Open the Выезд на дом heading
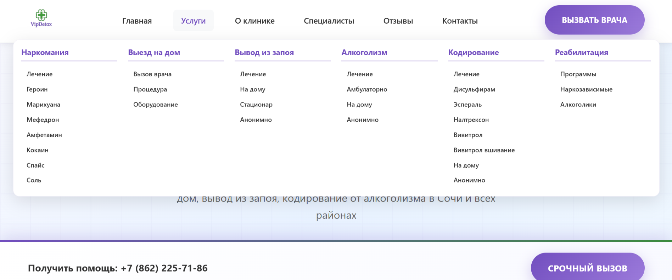 154,52
